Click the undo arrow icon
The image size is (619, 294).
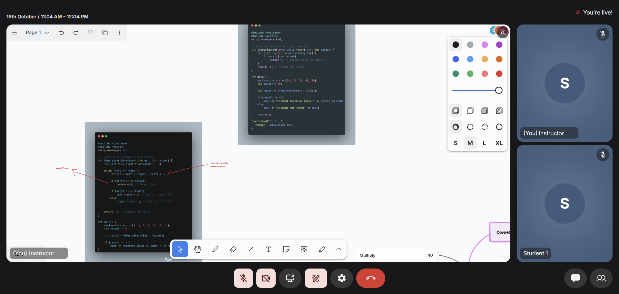click(62, 33)
